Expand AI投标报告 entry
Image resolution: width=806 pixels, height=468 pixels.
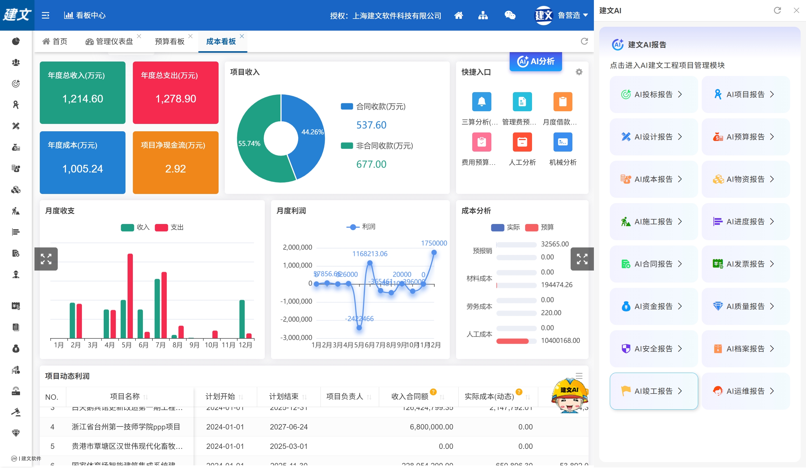tap(653, 94)
